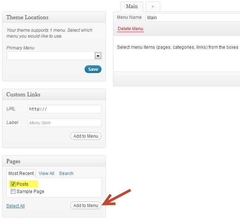Add selected pages to menu

(86, 205)
